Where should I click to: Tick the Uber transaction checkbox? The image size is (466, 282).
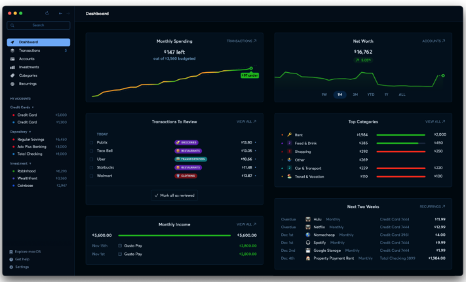pos(92,159)
